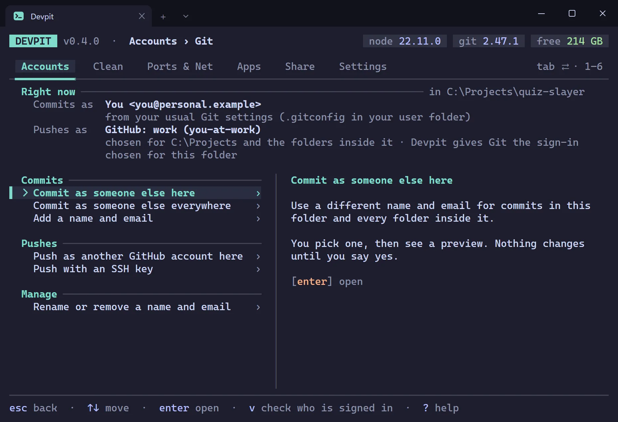Viewport: 618px width, 422px height.
Task: Maximize the terminal window
Action: tap(572, 13)
